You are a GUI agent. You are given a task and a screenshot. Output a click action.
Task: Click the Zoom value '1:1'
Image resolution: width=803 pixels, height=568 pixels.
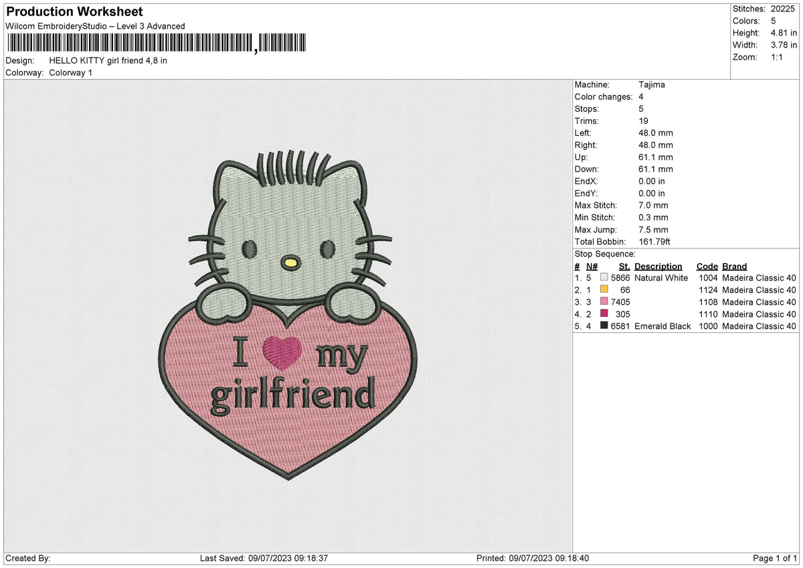778,57
